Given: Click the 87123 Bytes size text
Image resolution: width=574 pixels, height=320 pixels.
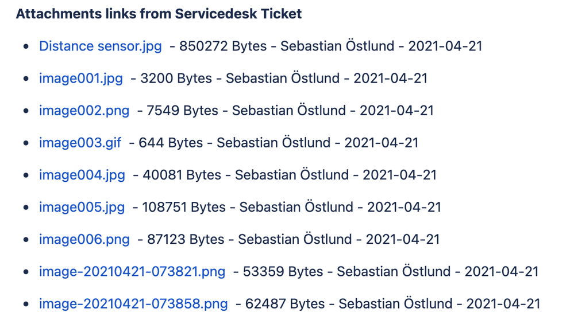Looking at the screenshot, I should coord(186,239).
